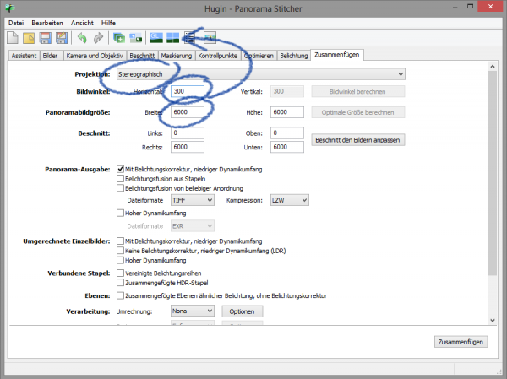The height and width of the screenshot is (379, 507).
Task: Click the Unten crop field
Action: [287, 147]
